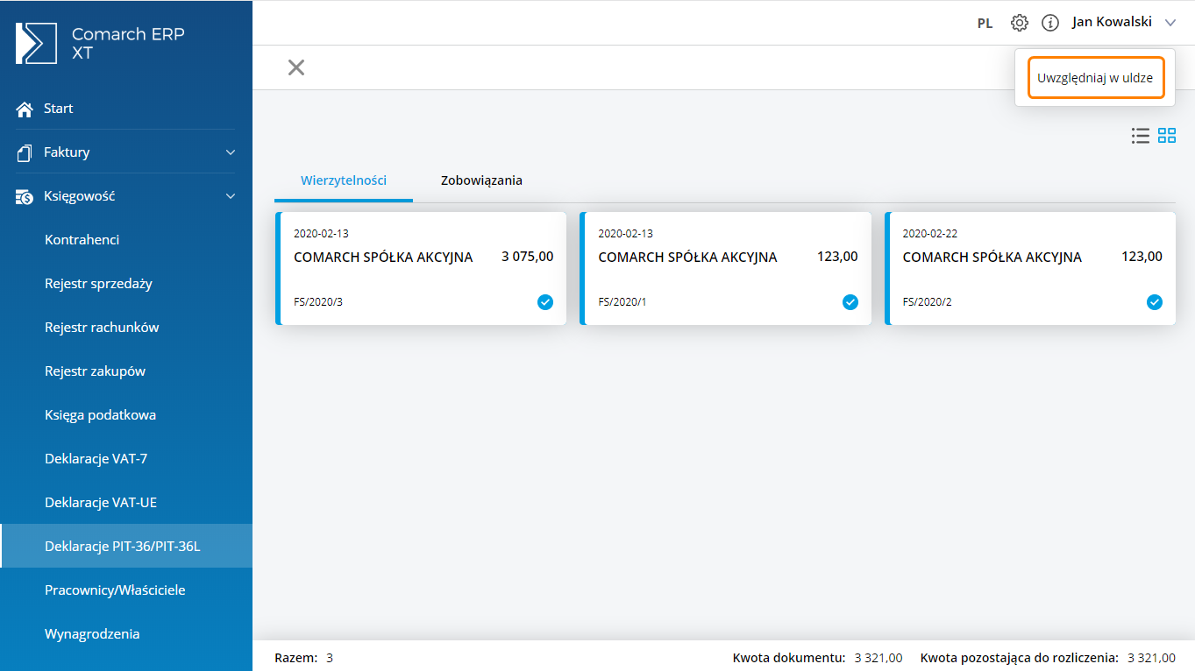Click the Comarch ERP XT logo
Viewport: 1195px width, 671px height.
pos(37,44)
